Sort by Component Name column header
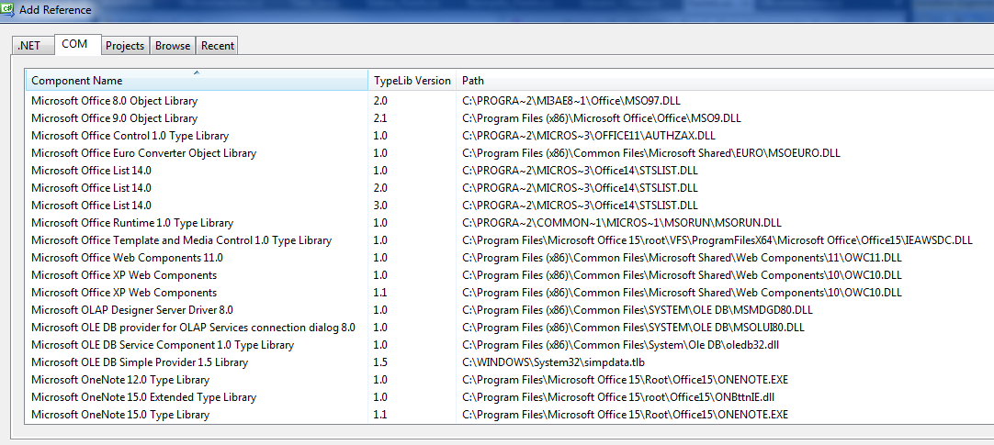 197,81
